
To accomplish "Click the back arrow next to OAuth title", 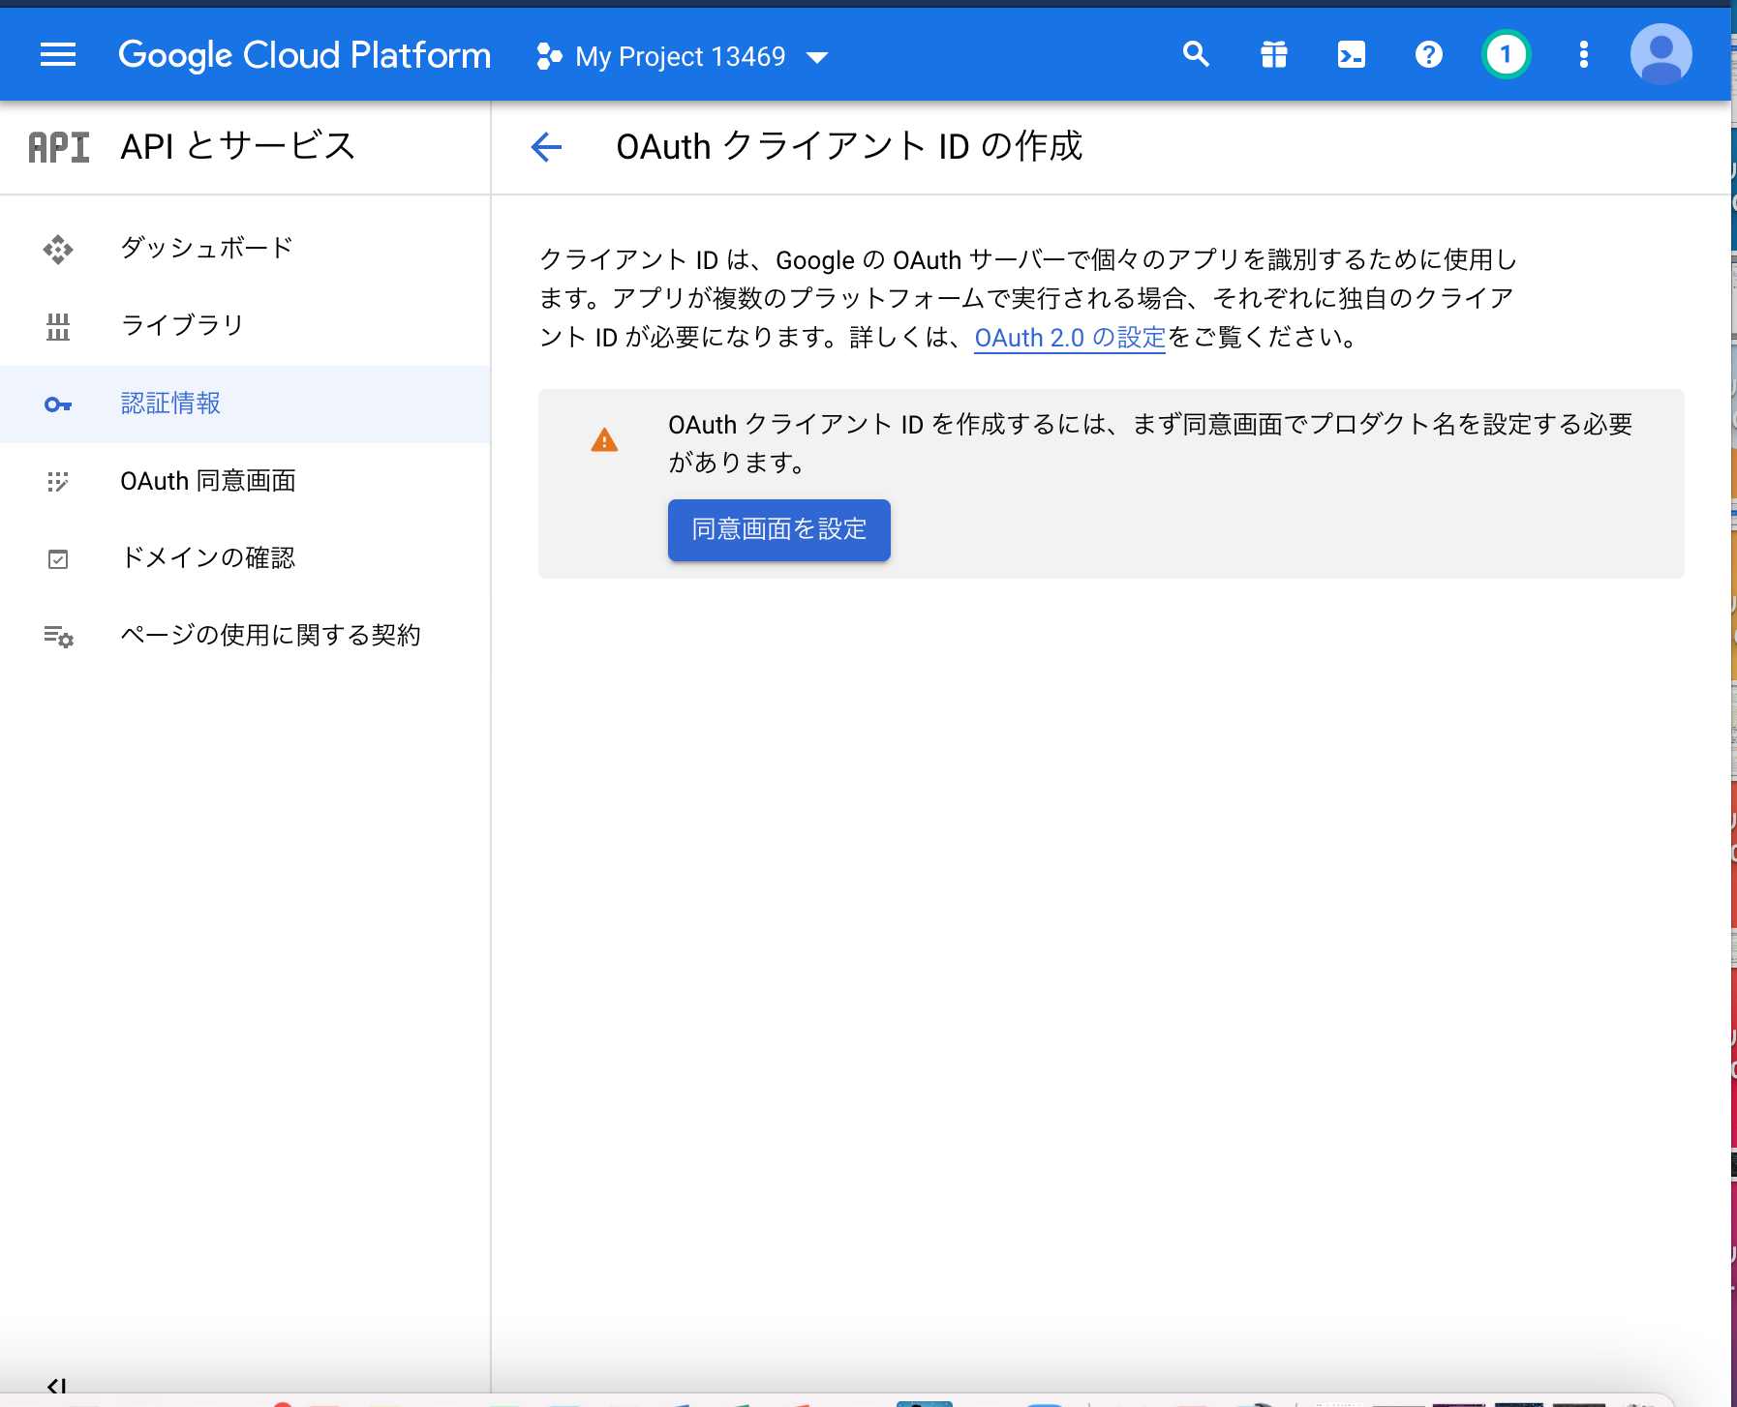I will pos(545,147).
